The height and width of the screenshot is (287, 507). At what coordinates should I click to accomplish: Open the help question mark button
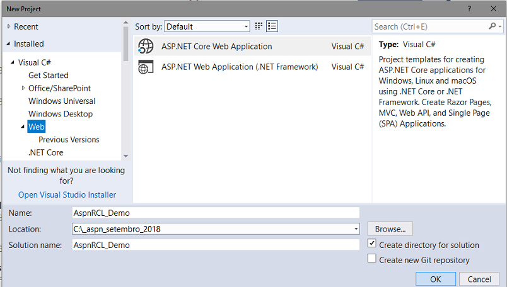pyautogui.click(x=469, y=9)
